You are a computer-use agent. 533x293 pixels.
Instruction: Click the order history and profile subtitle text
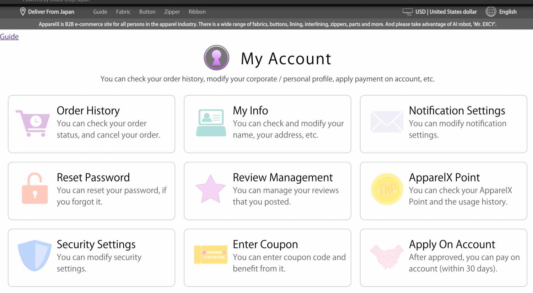click(x=268, y=79)
